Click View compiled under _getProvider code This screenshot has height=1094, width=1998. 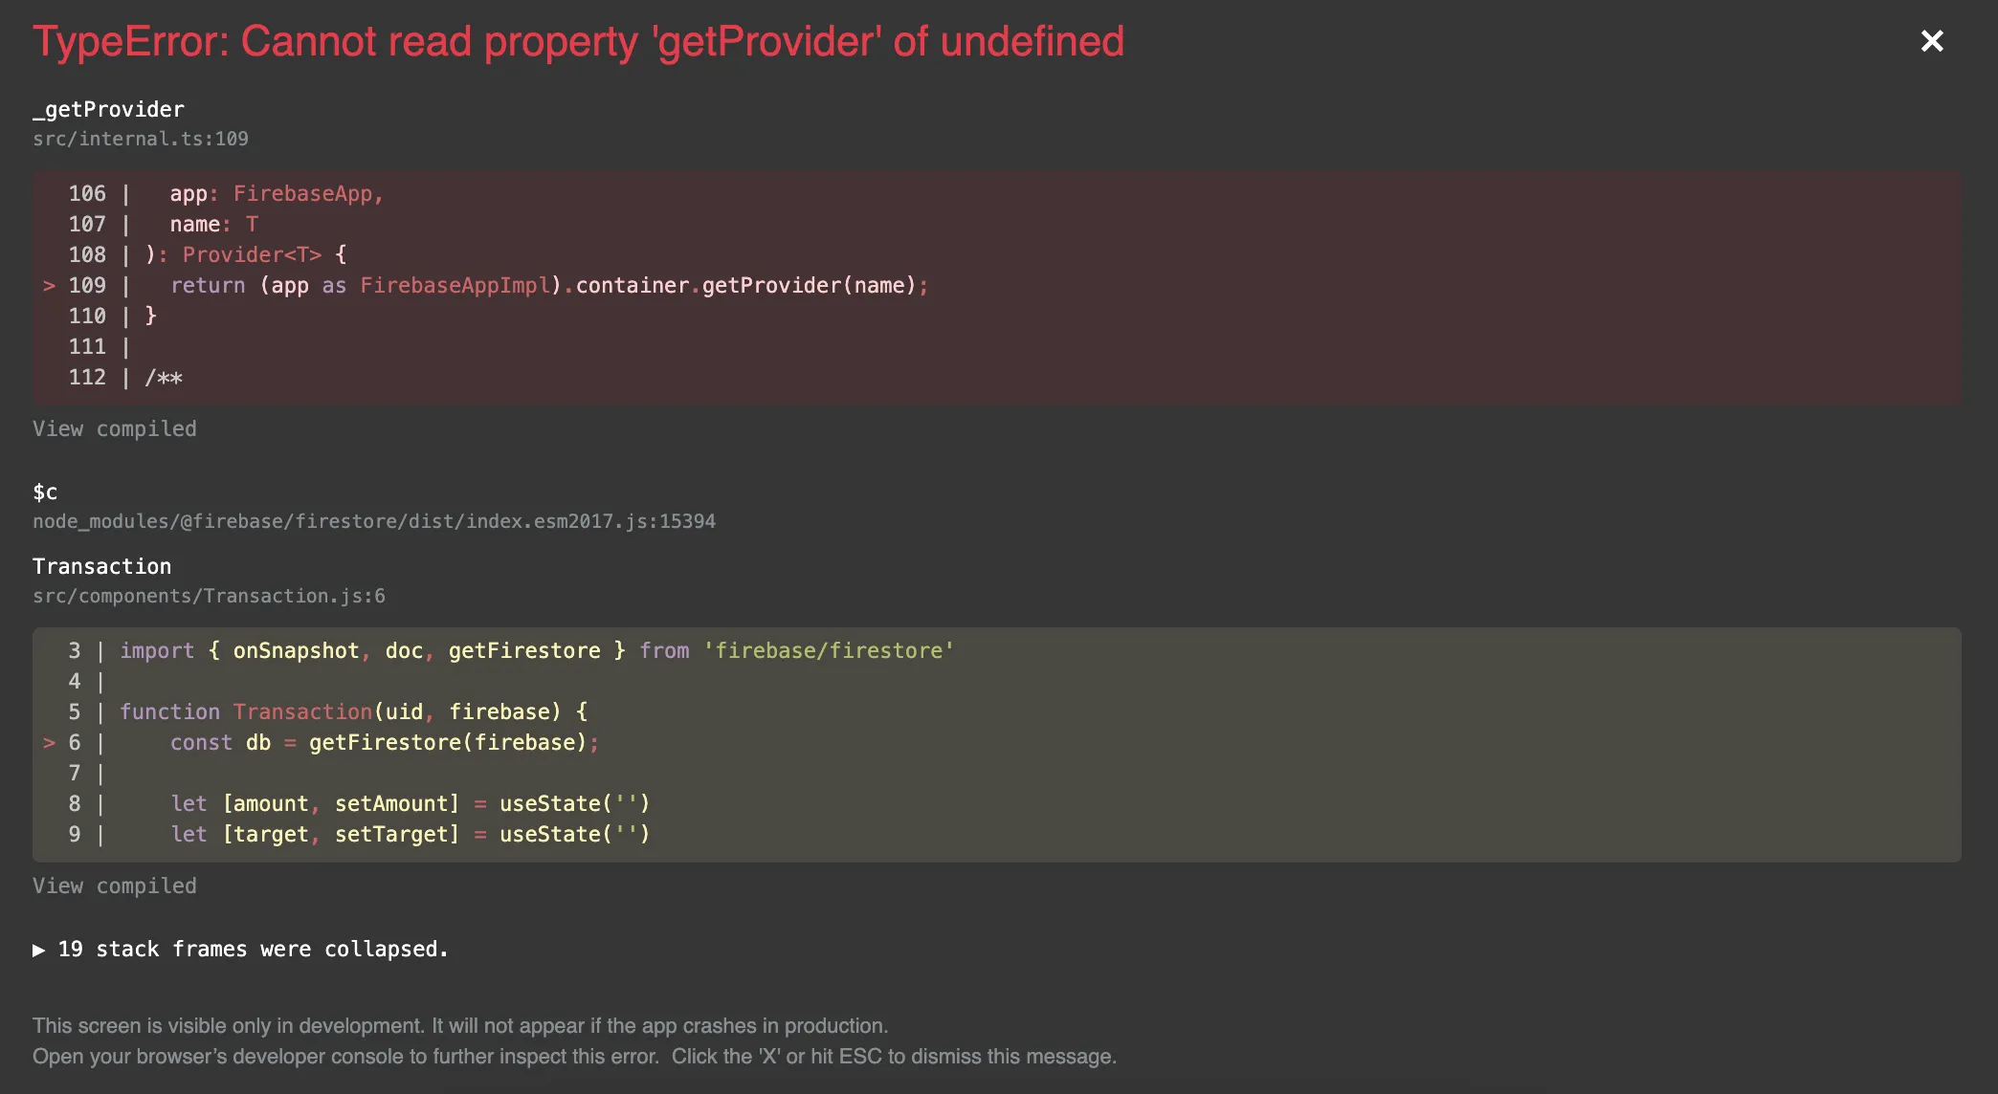click(114, 428)
